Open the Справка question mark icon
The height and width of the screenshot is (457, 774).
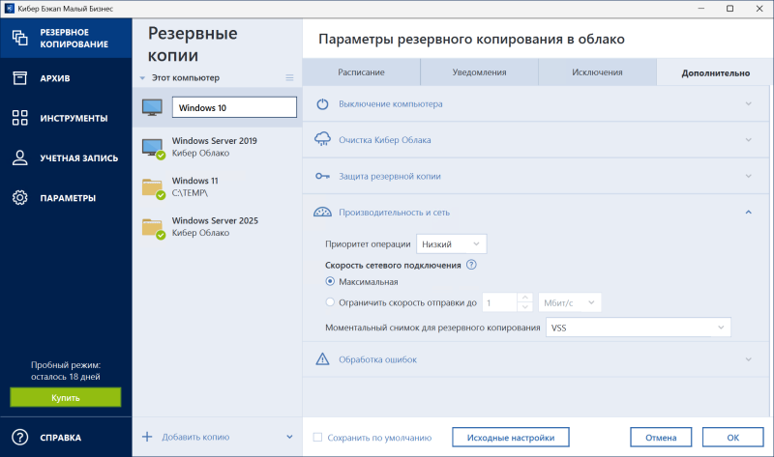click(19, 437)
